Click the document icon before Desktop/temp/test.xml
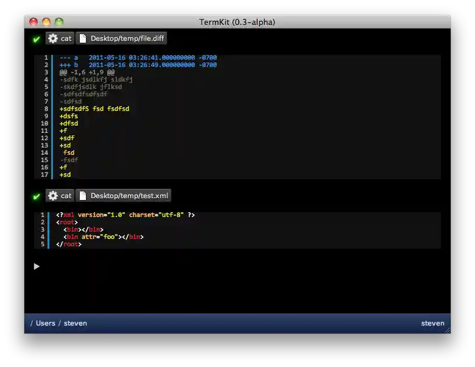The width and height of the screenshot is (475, 367). point(83,196)
